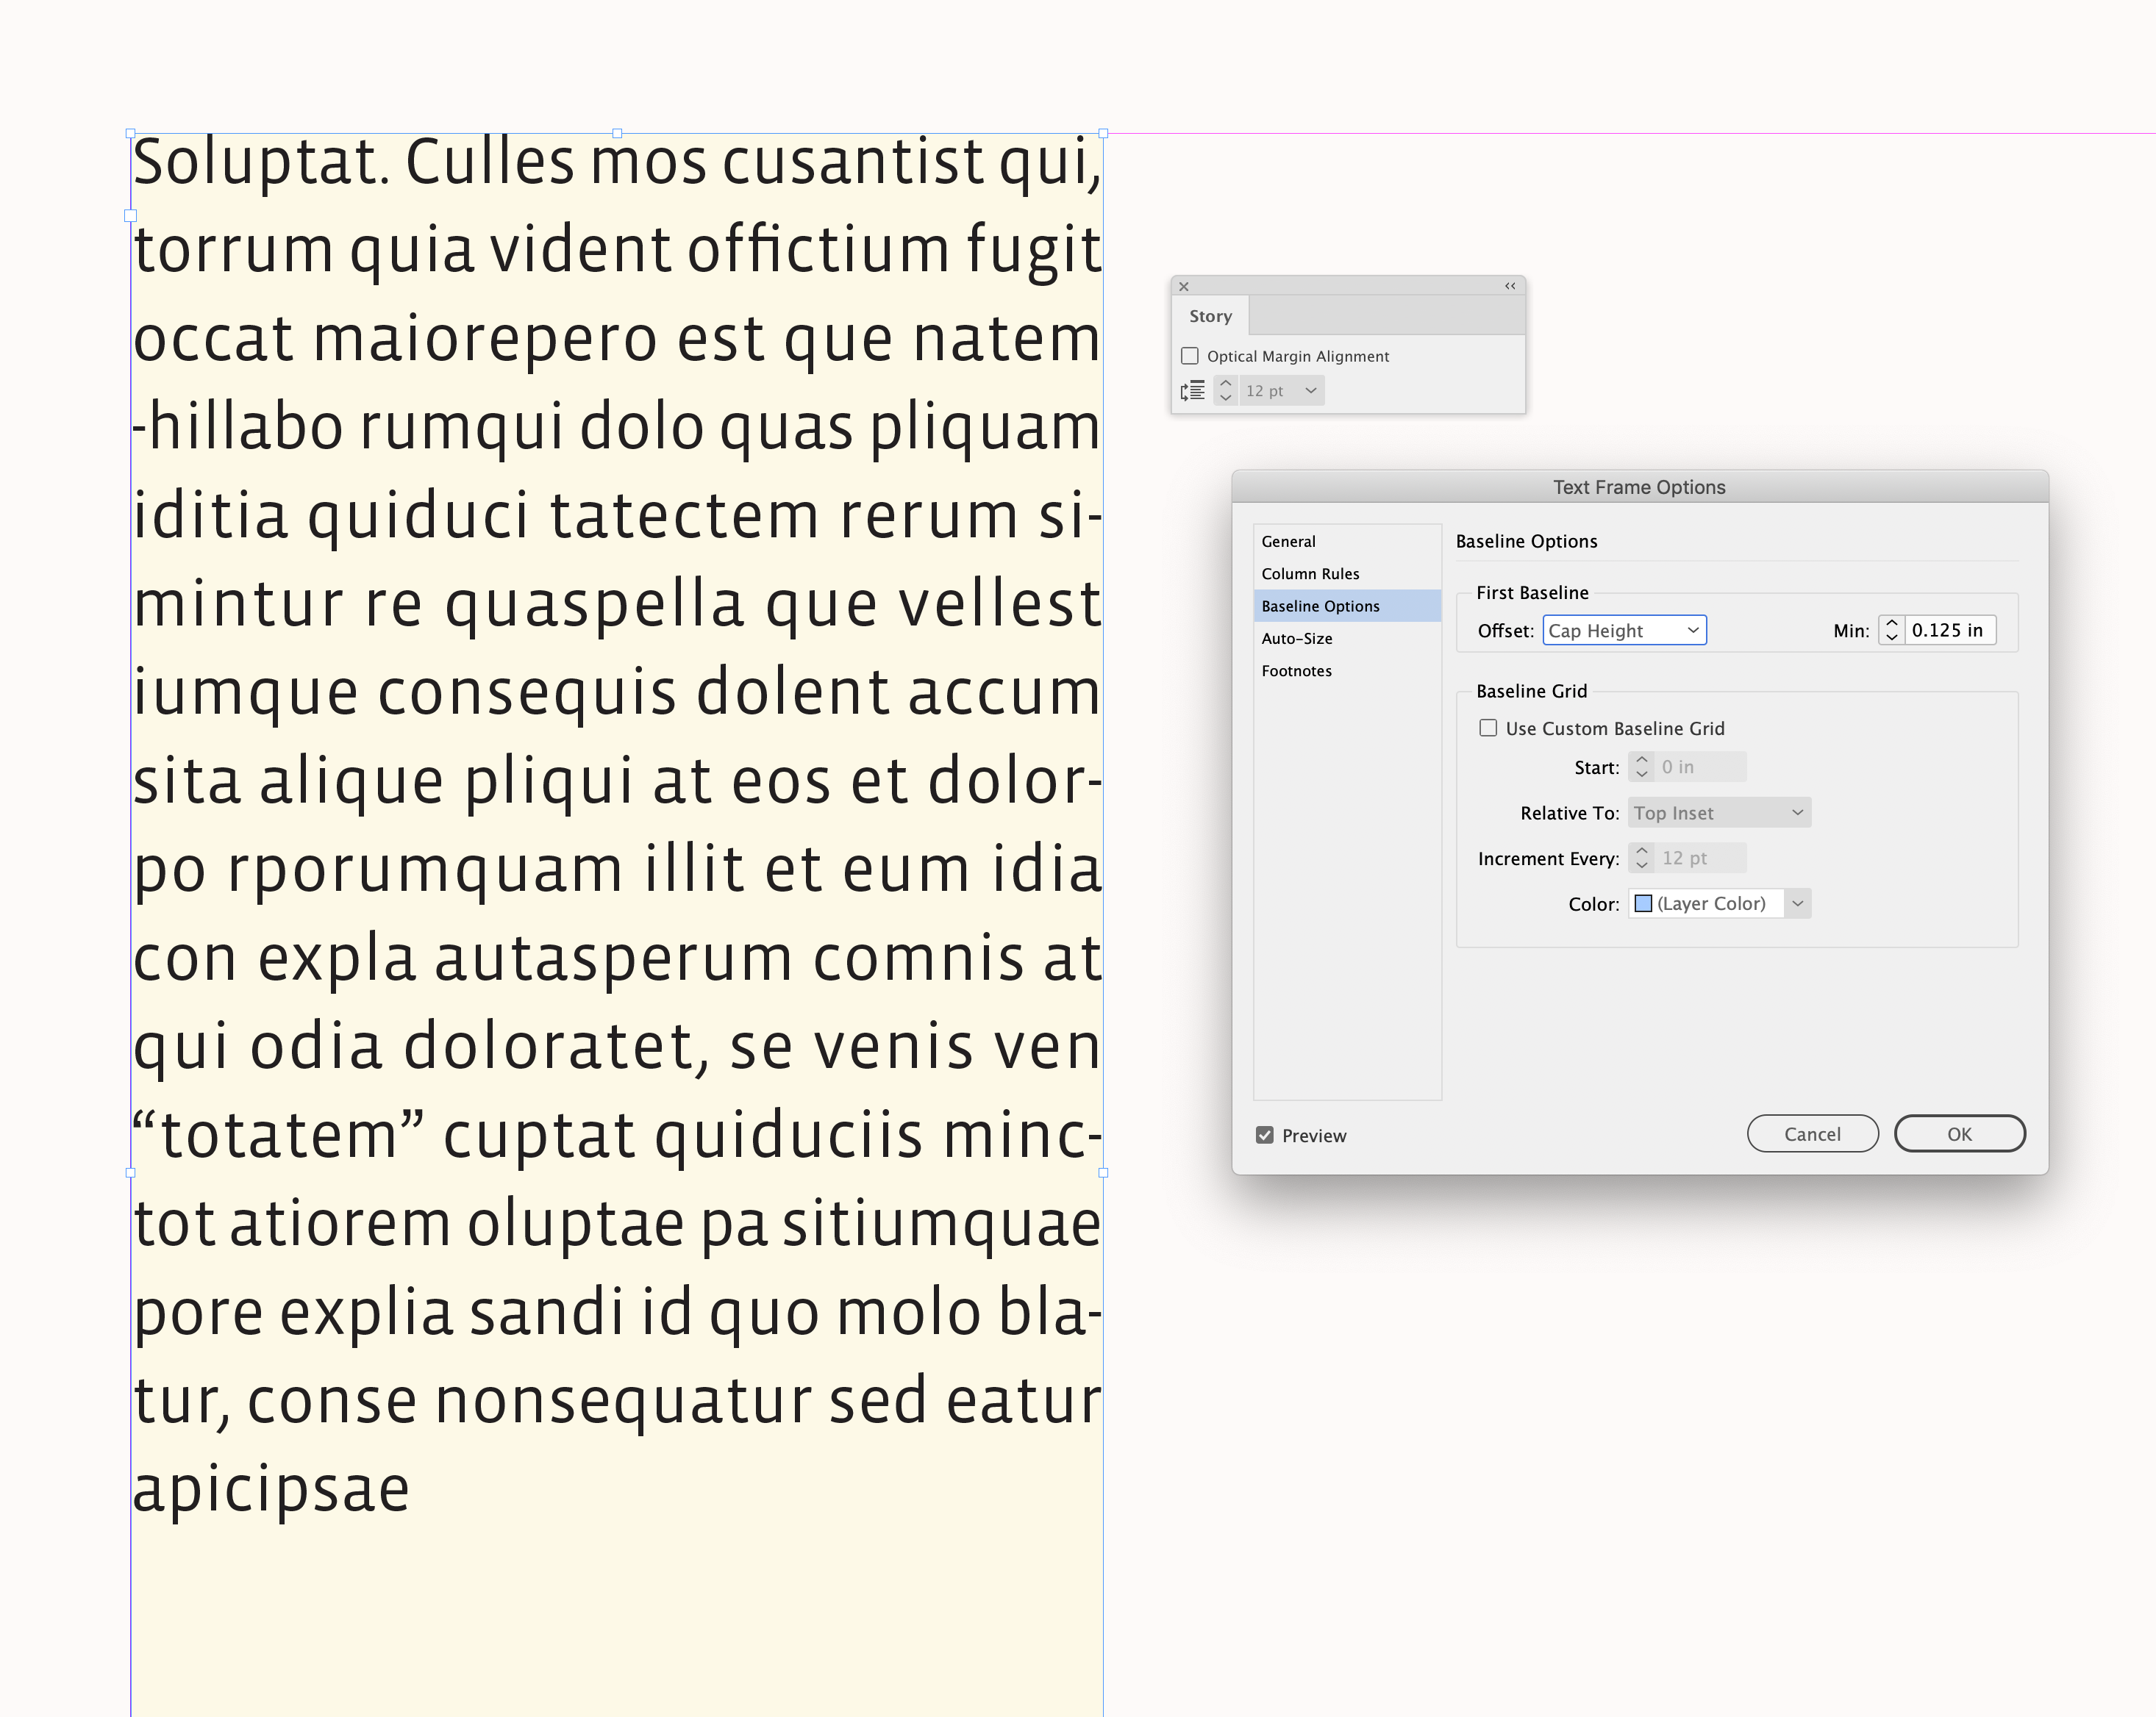Uncheck Preview in Text Frame Options
The width and height of the screenshot is (2156, 1717).
[1263, 1134]
